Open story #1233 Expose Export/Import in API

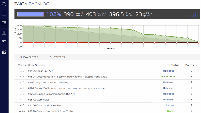click(x=51, y=94)
